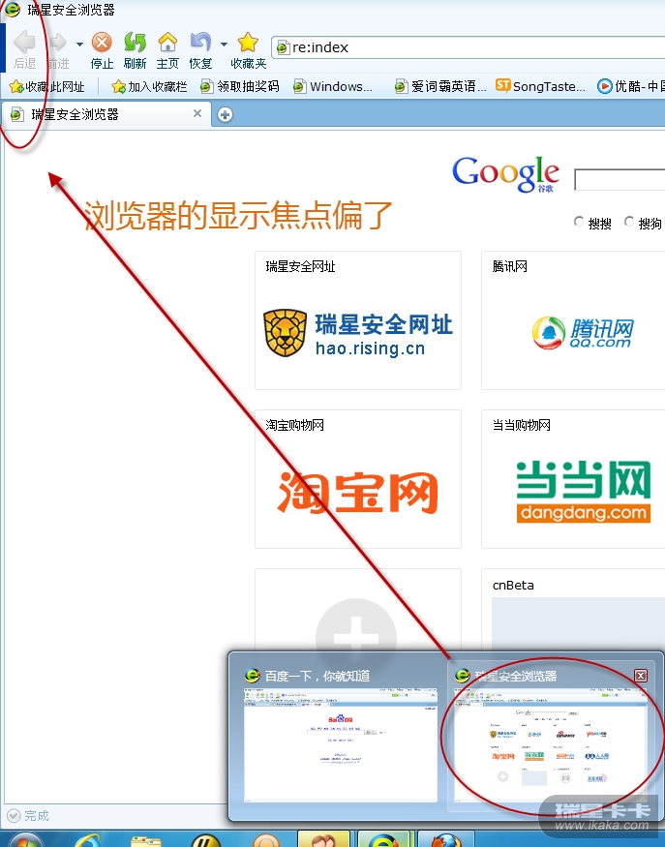Select the 瑞星安全浏览器 tab
The image size is (665, 847).
[x=106, y=114]
